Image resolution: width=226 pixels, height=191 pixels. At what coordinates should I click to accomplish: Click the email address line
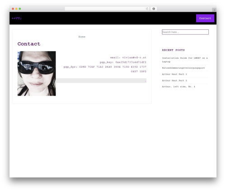click(128, 57)
